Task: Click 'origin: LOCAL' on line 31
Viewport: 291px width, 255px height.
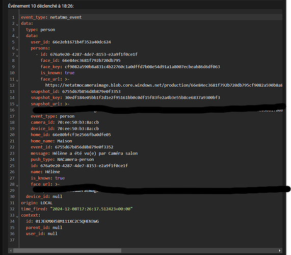Action: 37,203
